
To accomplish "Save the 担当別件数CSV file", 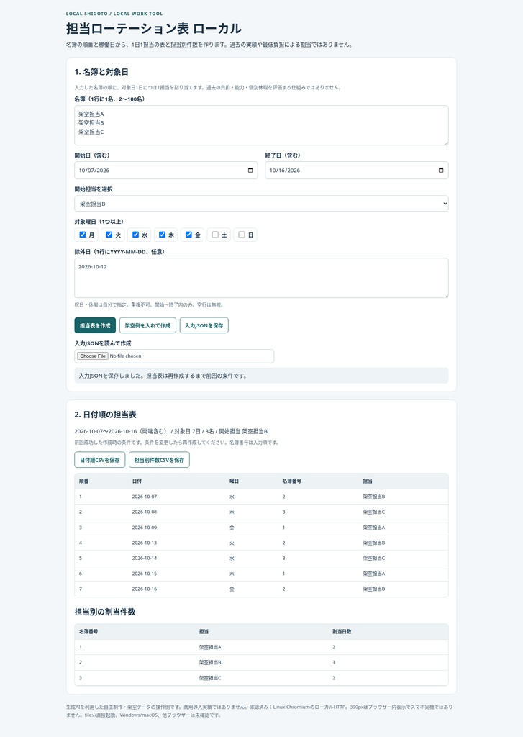I will (x=159, y=460).
